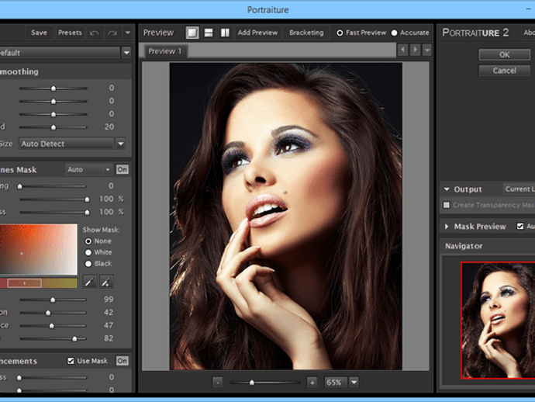Click the redo arrow icon
The width and height of the screenshot is (535, 402).
click(x=112, y=33)
